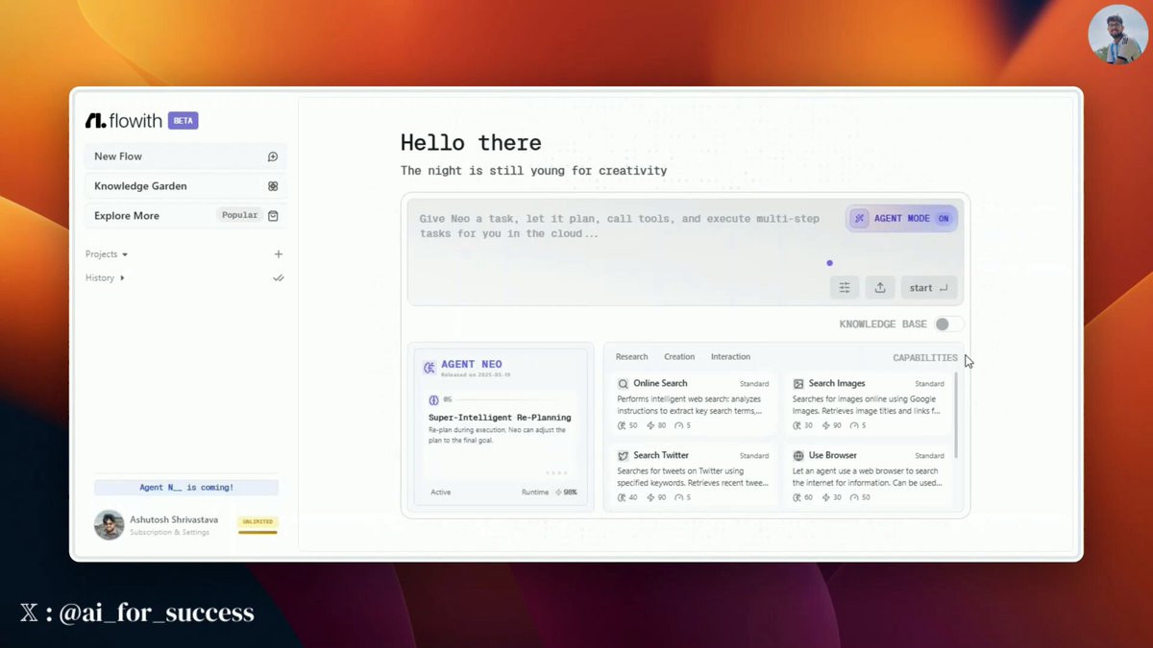The width and height of the screenshot is (1153, 648).
Task: Open New Flow in sidebar
Action: (x=184, y=156)
